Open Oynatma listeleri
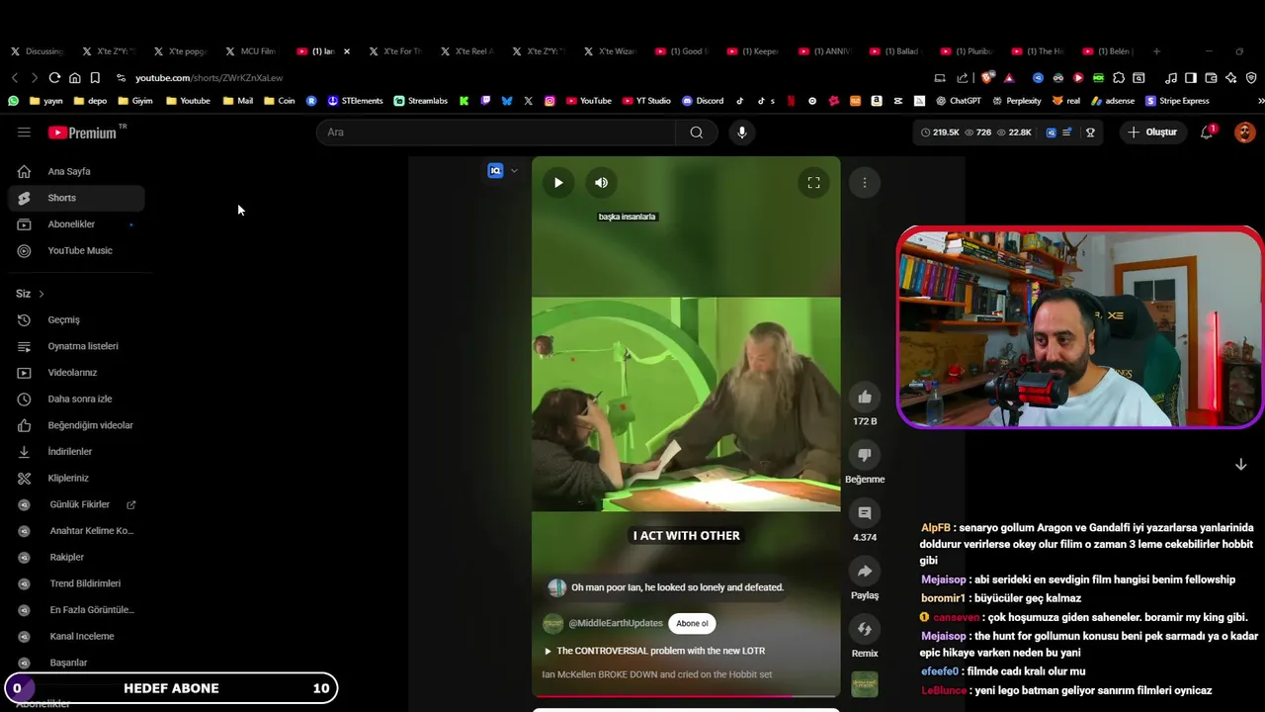 [76, 346]
